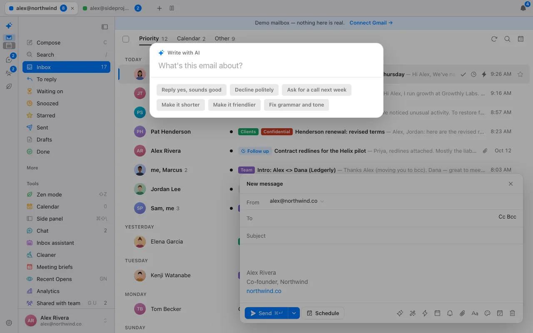533x333 pixels.
Task: Open the AI sparkle icon in left rail
Action: click(x=9, y=25)
